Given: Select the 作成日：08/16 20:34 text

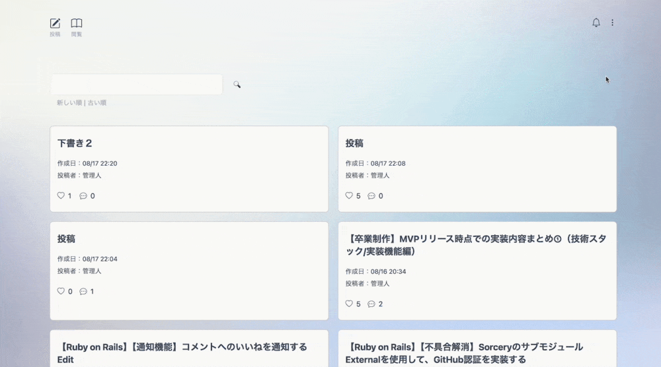Looking at the screenshot, I should point(375,271).
